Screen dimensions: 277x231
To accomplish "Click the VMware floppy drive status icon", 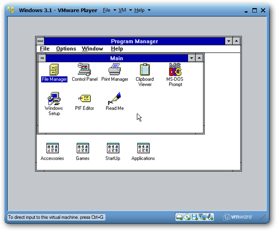I will pyautogui.click(x=194, y=217).
